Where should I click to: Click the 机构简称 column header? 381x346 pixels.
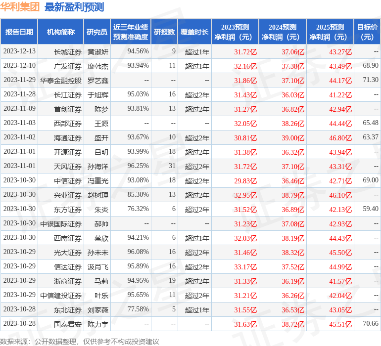coord(61,32)
